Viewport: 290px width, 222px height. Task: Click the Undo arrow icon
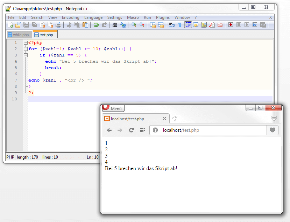point(96,25)
